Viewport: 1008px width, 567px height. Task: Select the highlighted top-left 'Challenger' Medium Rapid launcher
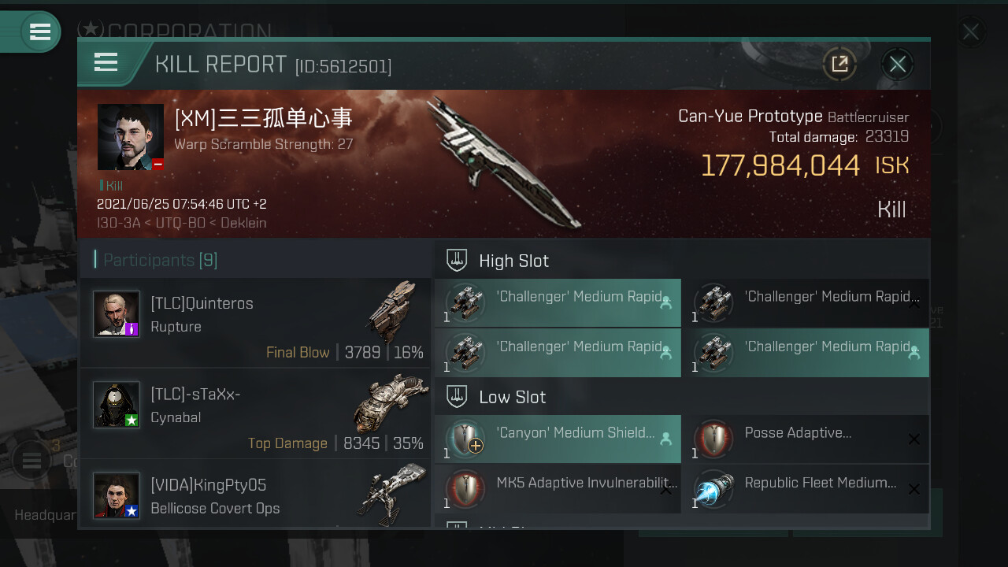[x=558, y=303]
